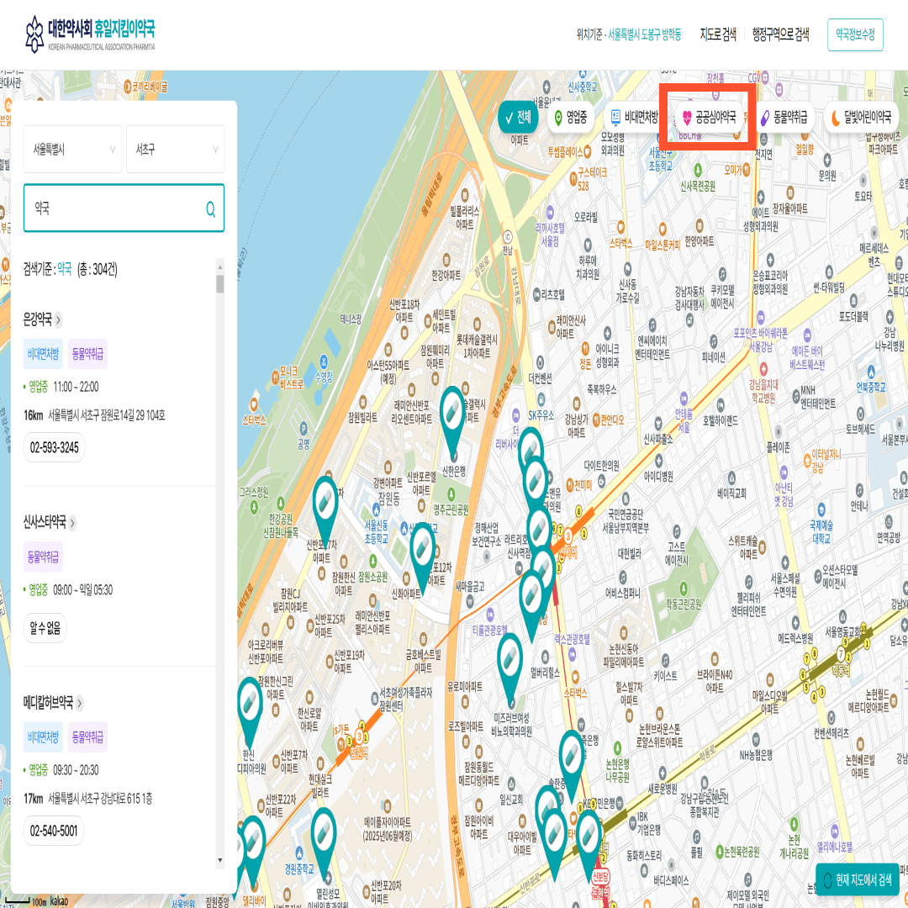Click the 명주근린공원 park marker
Image resolution: width=908 pixels, height=908 pixels.
pyautogui.click(x=451, y=494)
